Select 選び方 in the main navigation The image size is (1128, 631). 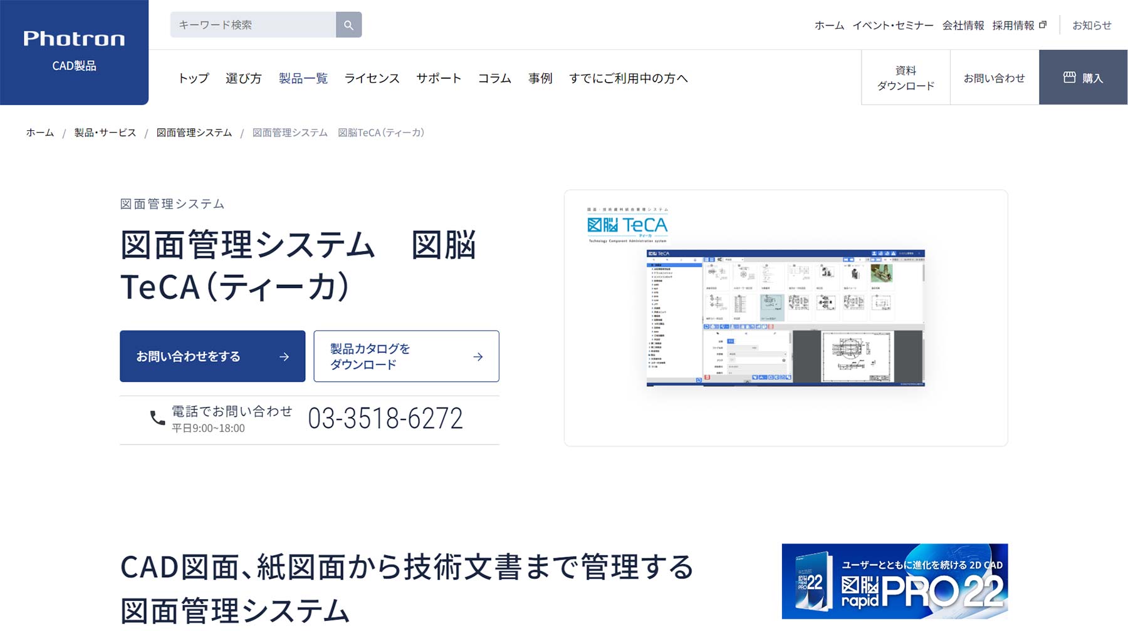[x=244, y=78]
